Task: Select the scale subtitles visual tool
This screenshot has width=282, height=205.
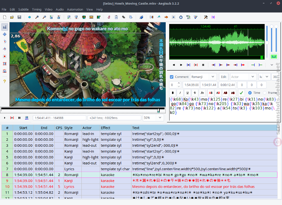Action: (5, 56)
